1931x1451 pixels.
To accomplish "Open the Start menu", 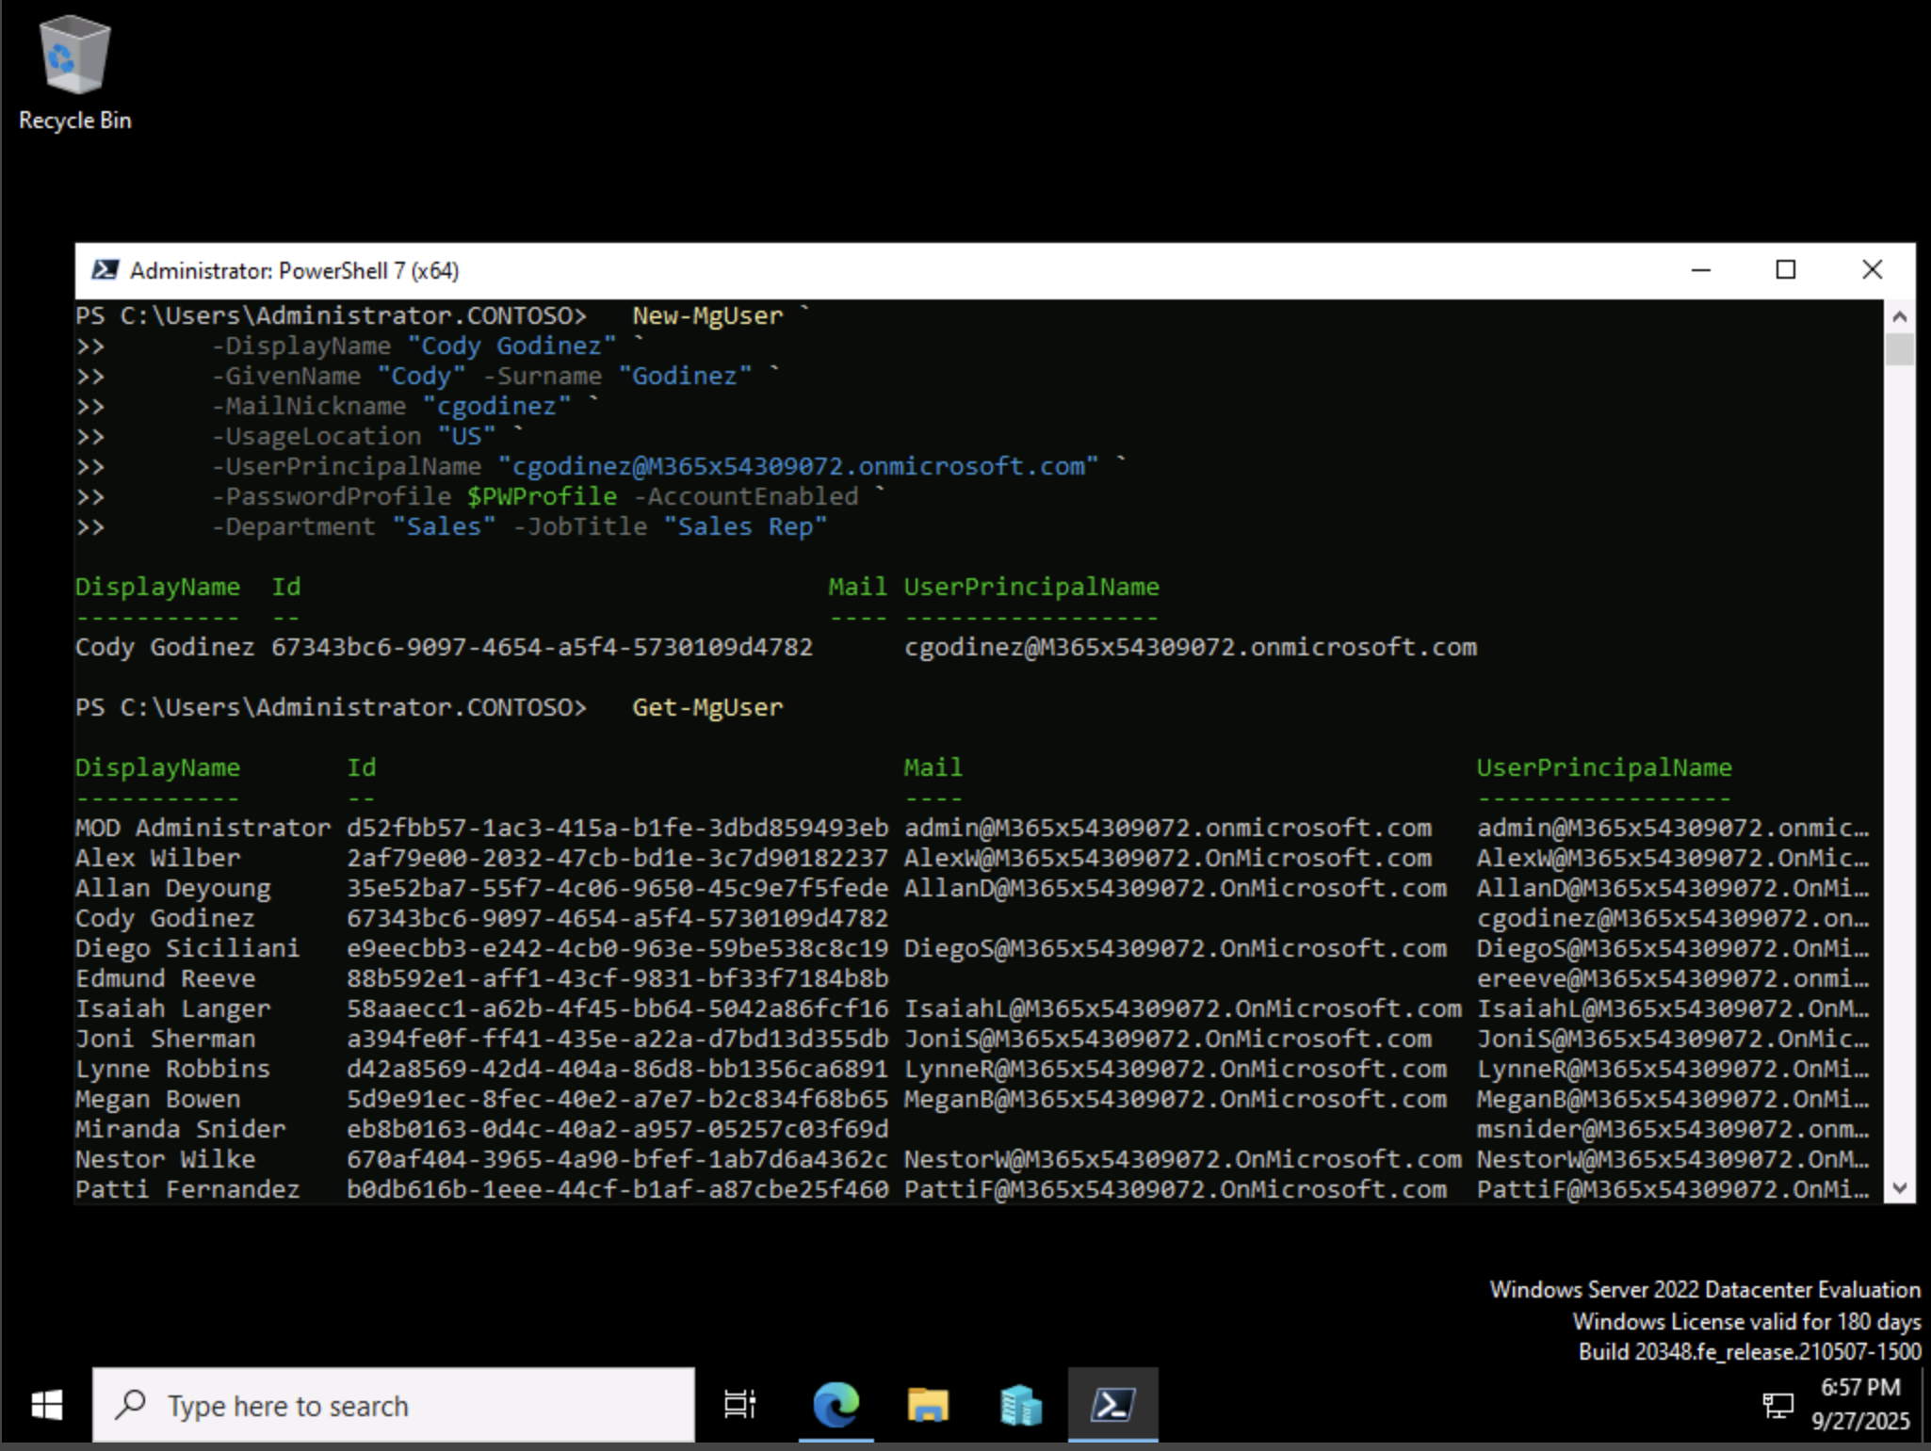I will click(x=44, y=1405).
